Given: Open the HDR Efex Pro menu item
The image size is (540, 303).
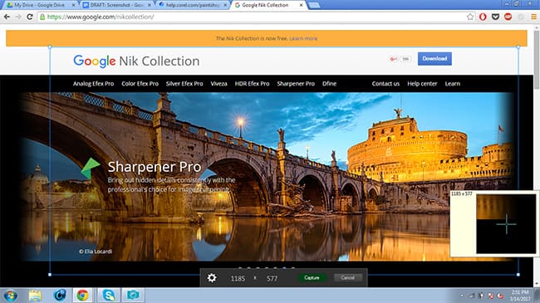Looking at the screenshot, I should (x=252, y=84).
